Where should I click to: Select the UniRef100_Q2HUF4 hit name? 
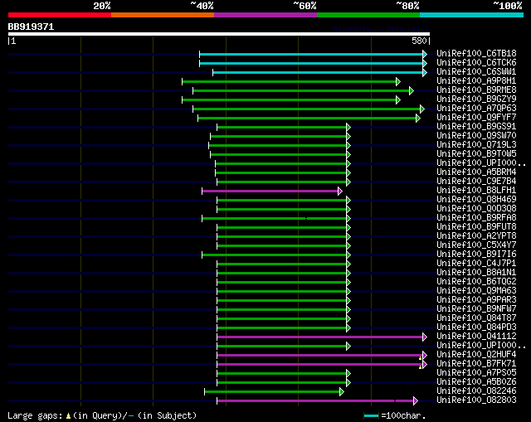[x=476, y=355]
